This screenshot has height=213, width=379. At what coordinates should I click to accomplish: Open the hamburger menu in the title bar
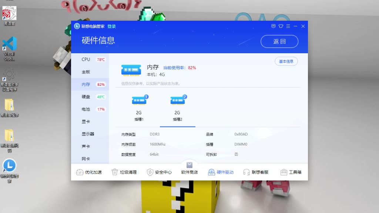pyautogui.click(x=288, y=26)
